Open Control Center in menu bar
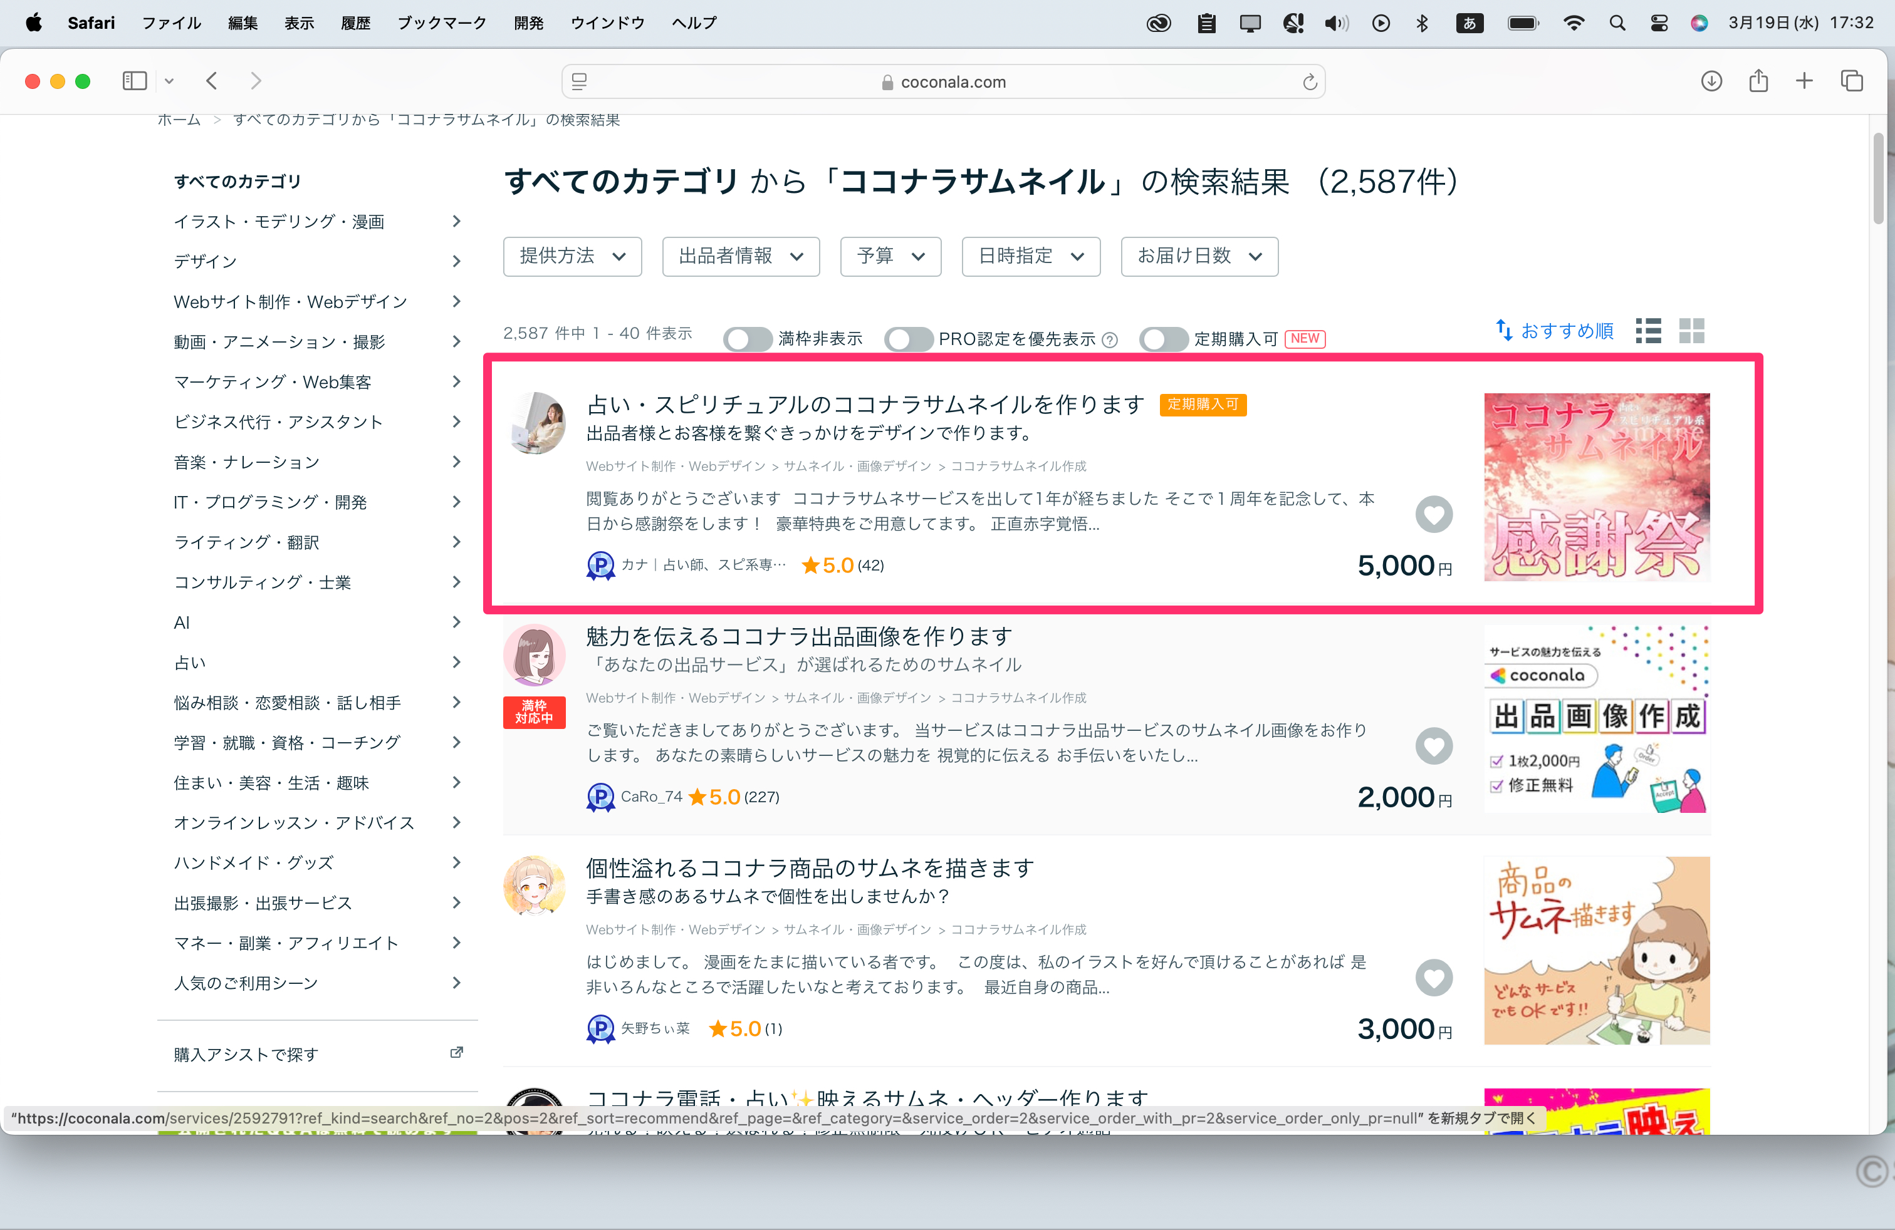This screenshot has height=1230, width=1895. (x=1659, y=23)
